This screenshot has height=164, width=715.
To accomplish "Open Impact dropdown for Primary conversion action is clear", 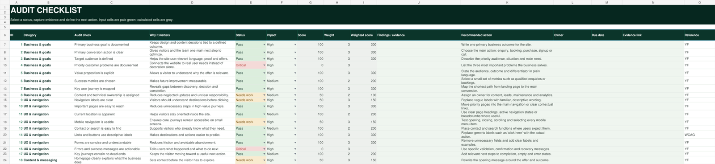I will pyautogui.click(x=295, y=52).
